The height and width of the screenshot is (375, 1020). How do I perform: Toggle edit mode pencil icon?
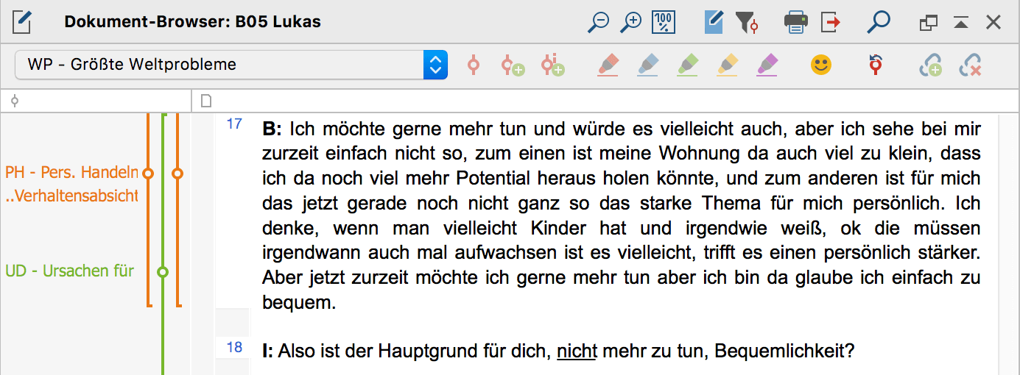[714, 22]
